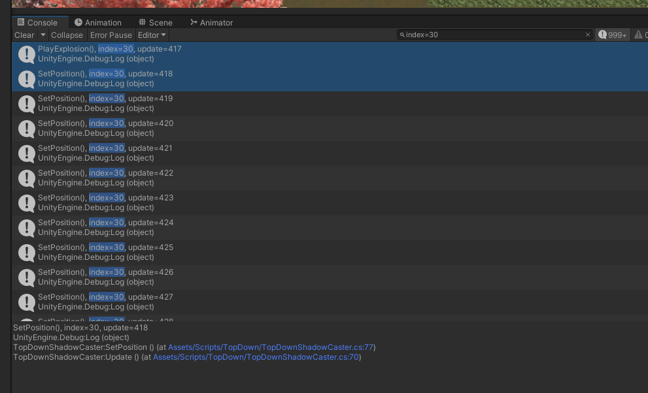Open the Editor dropdown menu

point(152,35)
